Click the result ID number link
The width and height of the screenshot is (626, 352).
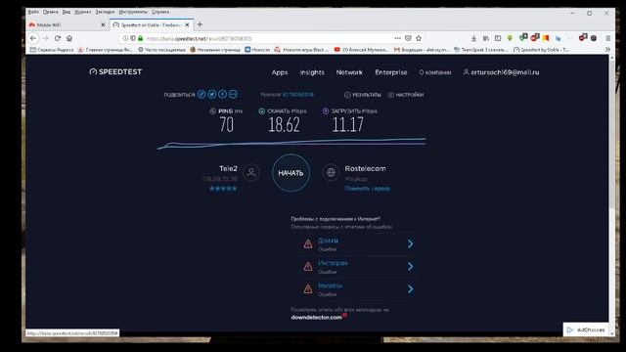point(297,95)
